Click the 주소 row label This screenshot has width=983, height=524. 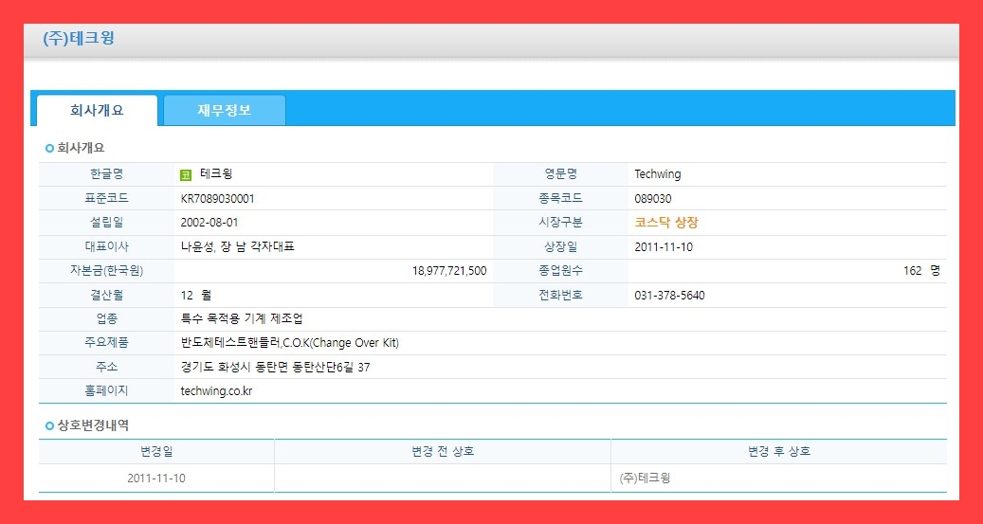(106, 368)
